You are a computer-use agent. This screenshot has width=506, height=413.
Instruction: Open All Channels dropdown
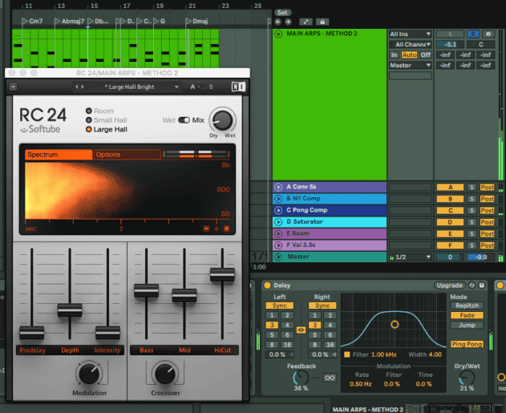410,44
